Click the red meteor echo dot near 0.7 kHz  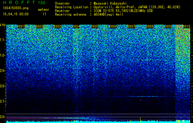(x=140, y=99)
